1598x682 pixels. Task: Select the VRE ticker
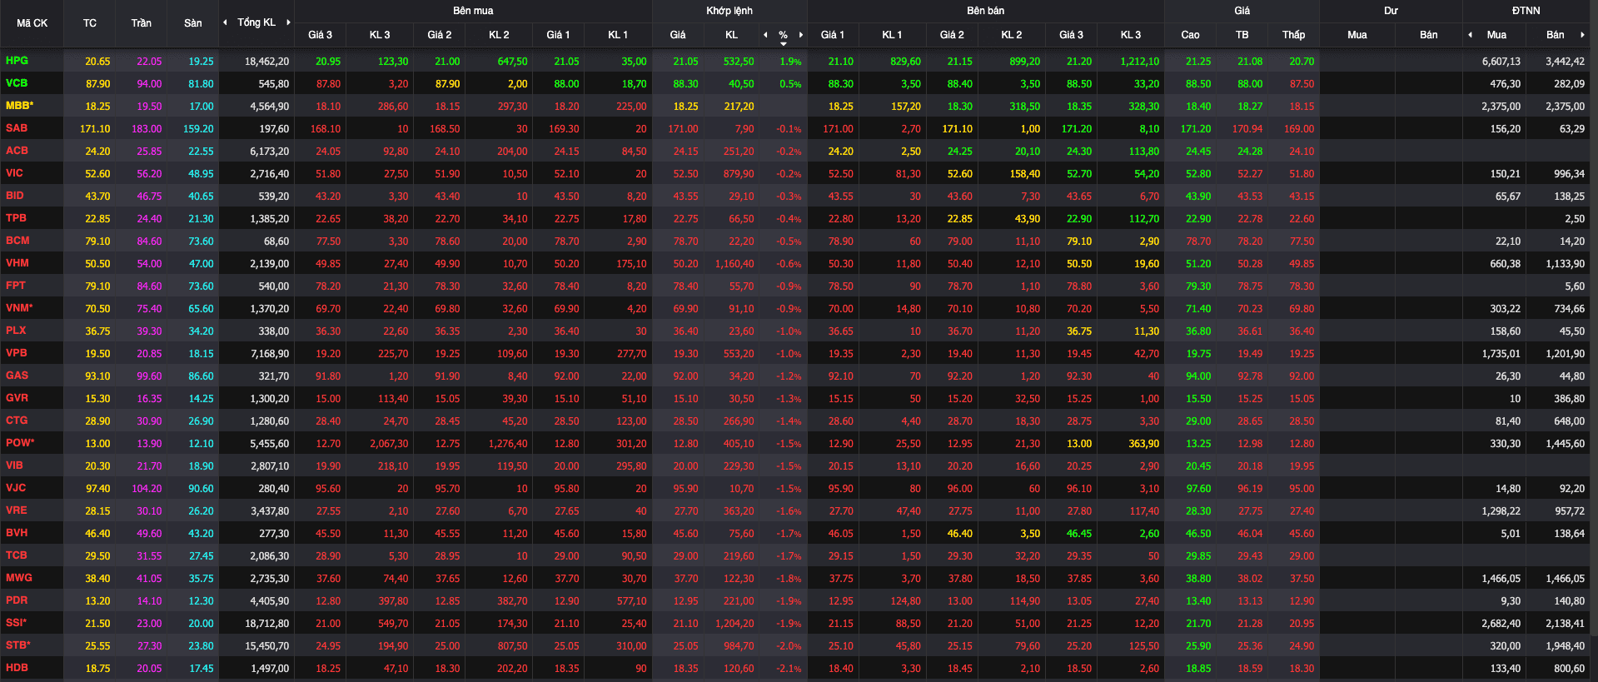[17, 510]
